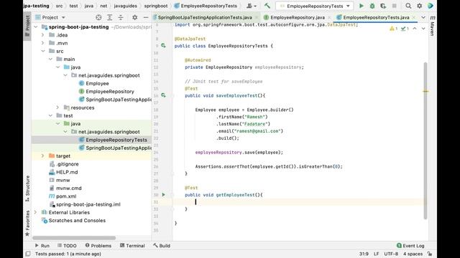The height and width of the screenshot is (258, 460).
Task: Collapse the spring-boot-jpa-testing root node
Action: point(36,27)
